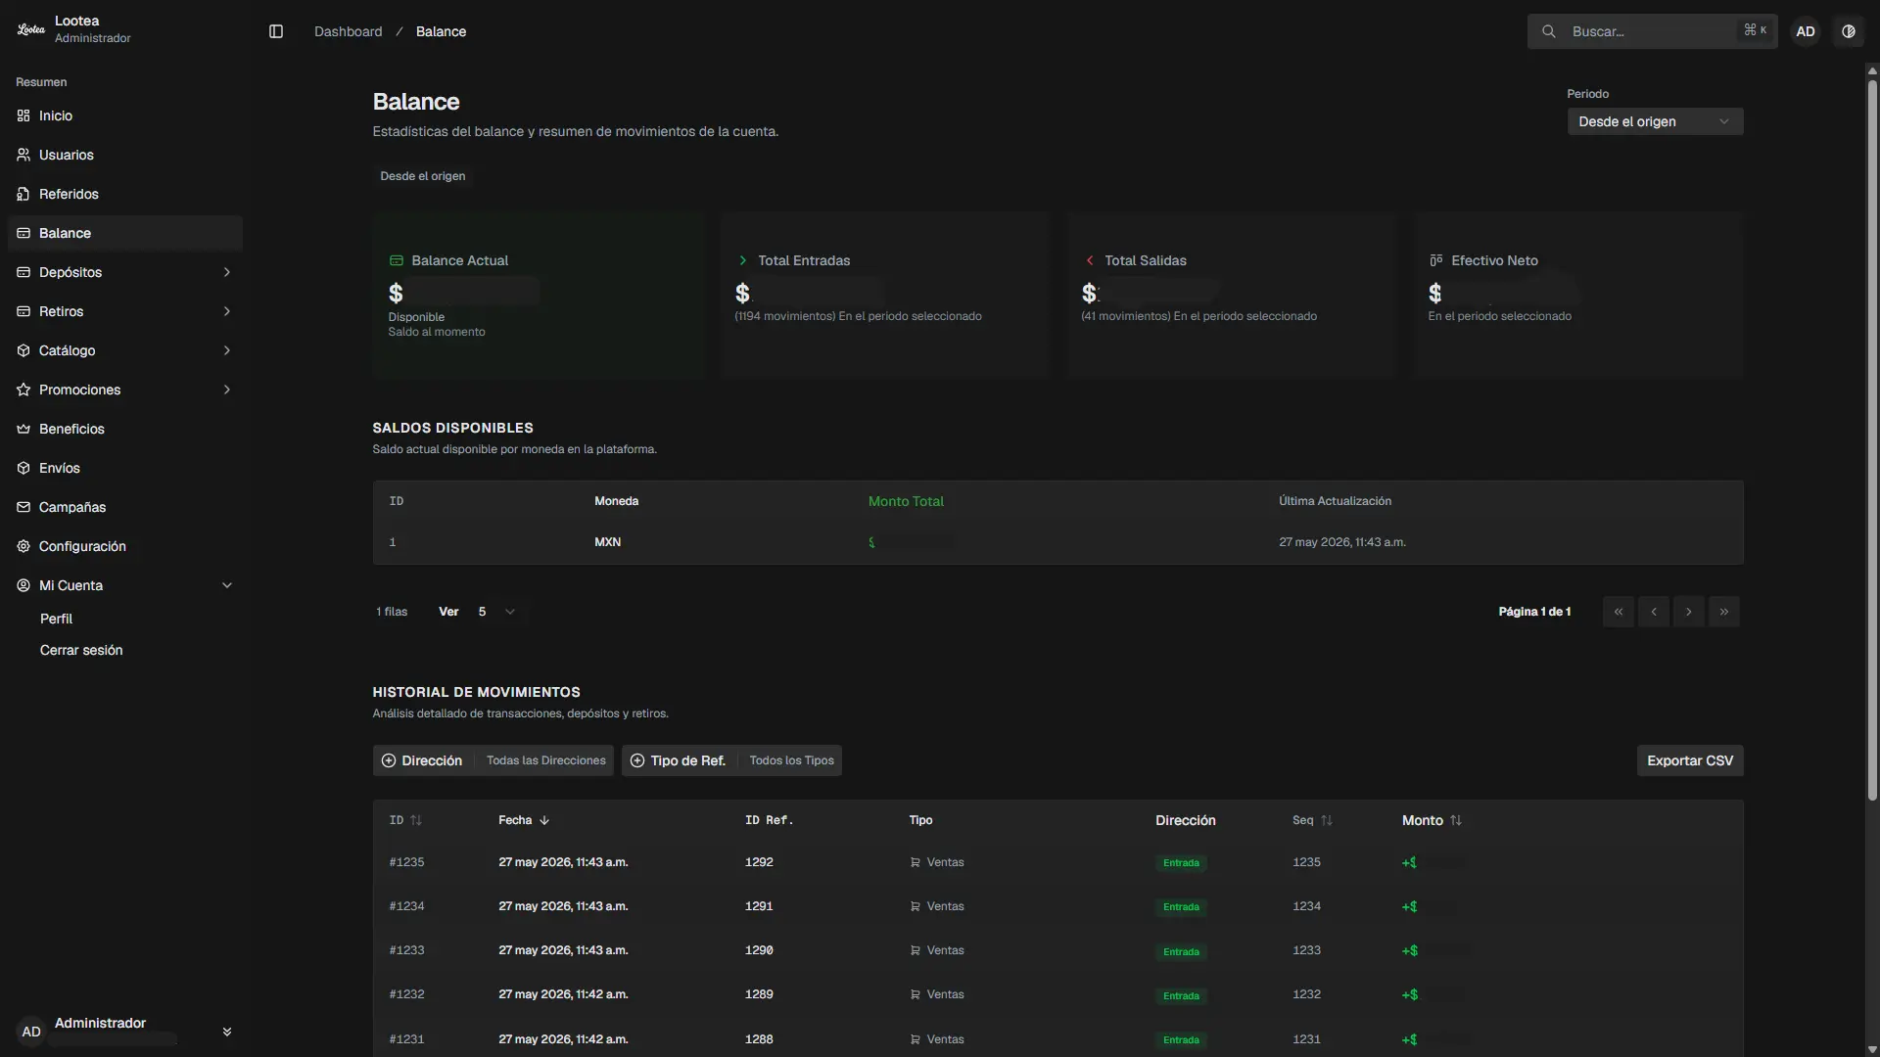Click the Efectivo Neto icon
The height and width of the screenshot is (1057, 1880).
(1436, 260)
